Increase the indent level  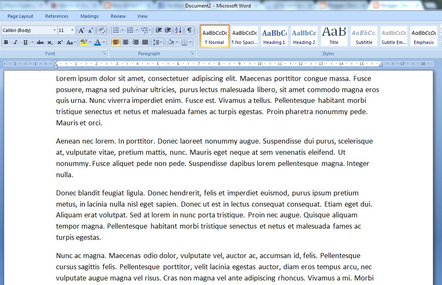coord(168,30)
